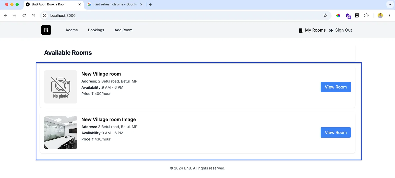Screen dimensions: 395x178
Task: Click the black square extension icon
Action: click(x=357, y=16)
